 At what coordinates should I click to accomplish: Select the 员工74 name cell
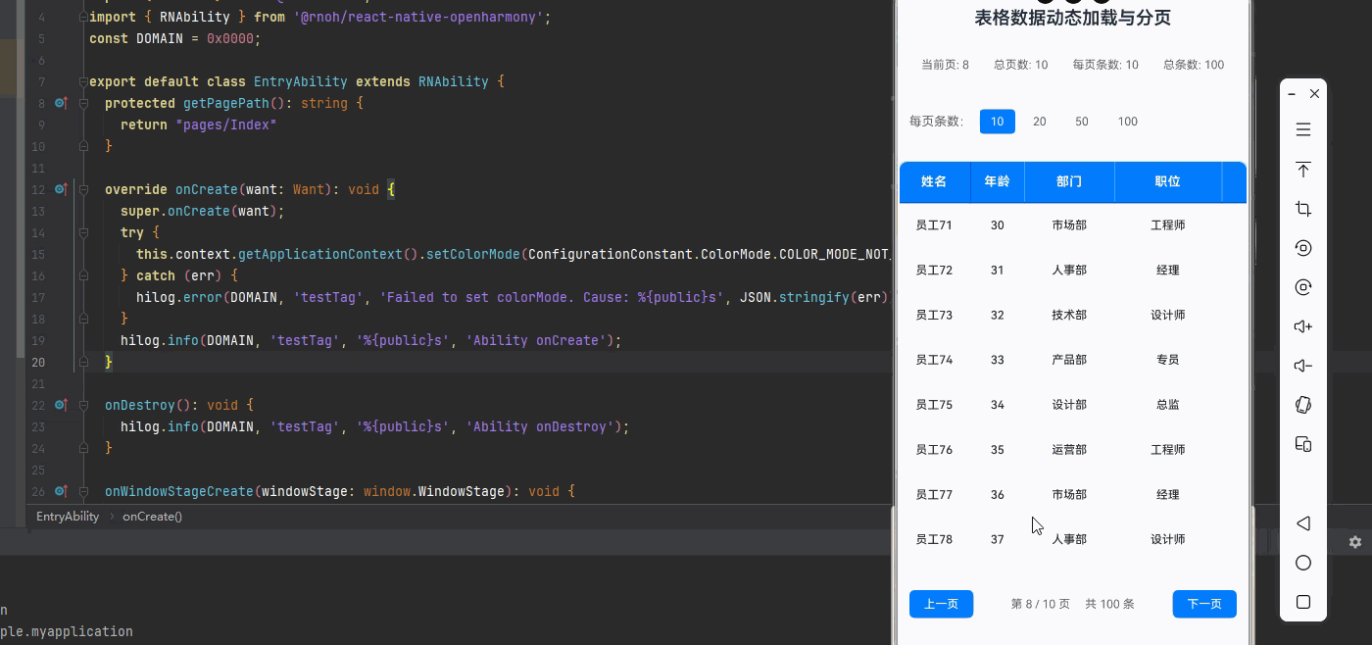(934, 360)
